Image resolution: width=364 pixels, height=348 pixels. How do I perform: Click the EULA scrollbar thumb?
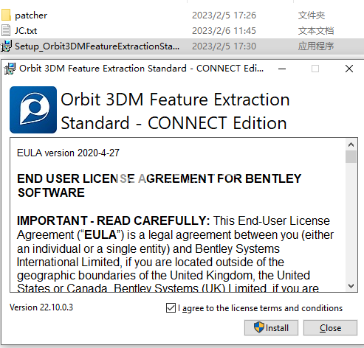(x=351, y=157)
